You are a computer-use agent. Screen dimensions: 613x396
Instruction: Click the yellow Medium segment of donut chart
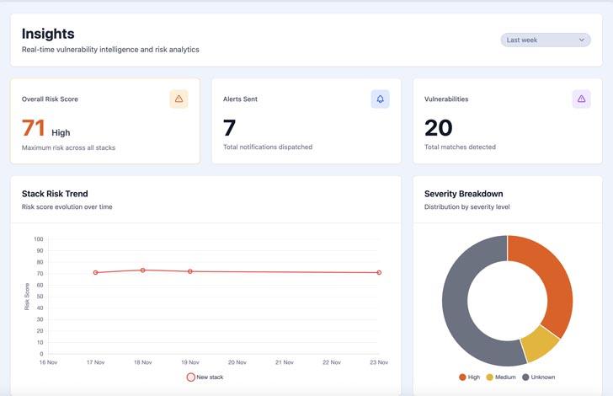(540, 343)
